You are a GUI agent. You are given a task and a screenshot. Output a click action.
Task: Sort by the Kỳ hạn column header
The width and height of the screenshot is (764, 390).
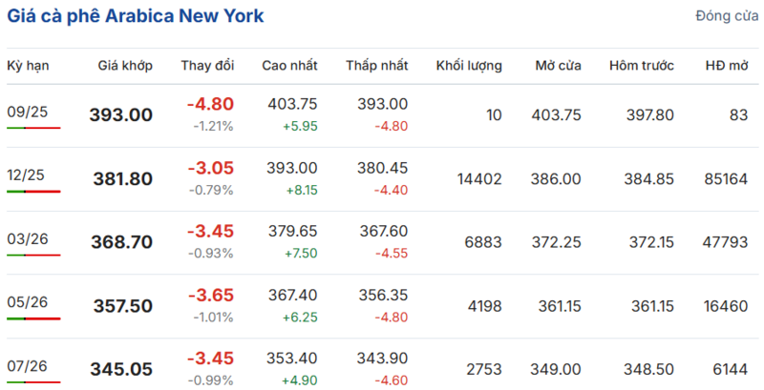(x=28, y=66)
